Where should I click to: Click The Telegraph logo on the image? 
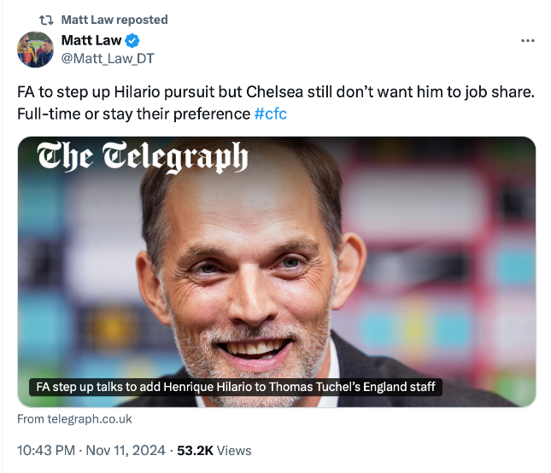pos(142,159)
